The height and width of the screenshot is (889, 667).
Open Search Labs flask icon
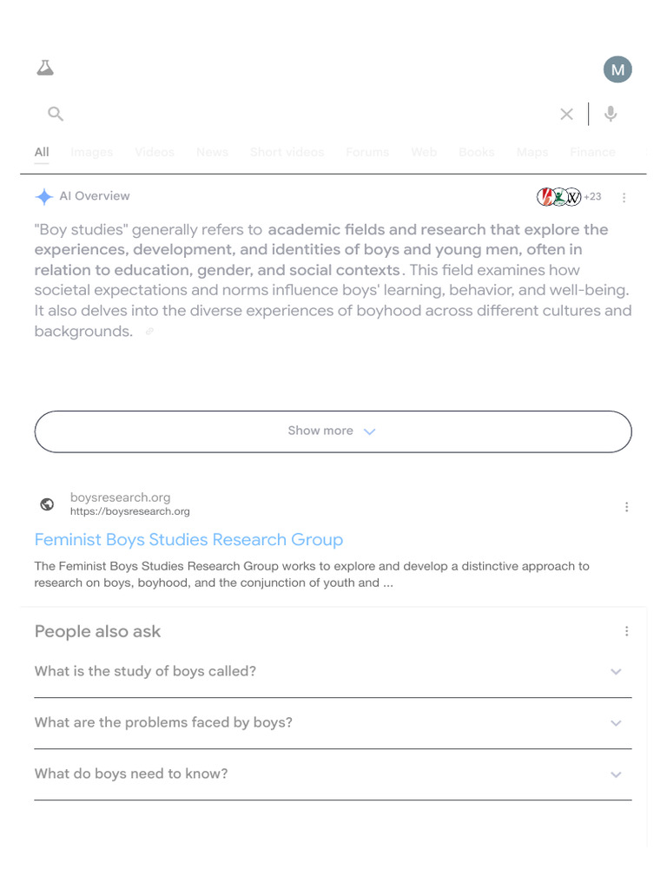45,68
